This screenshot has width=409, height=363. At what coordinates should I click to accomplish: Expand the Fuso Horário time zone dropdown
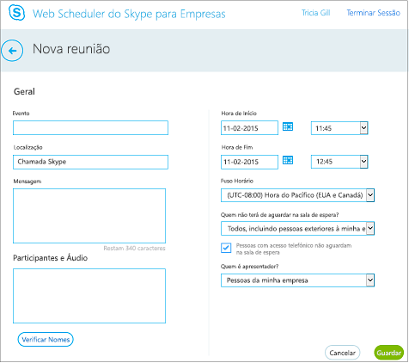297,195
